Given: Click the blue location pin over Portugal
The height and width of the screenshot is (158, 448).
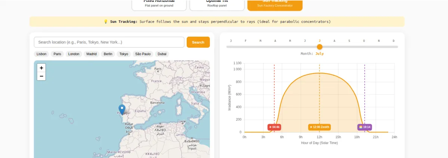Looking at the screenshot, I should point(122,109).
